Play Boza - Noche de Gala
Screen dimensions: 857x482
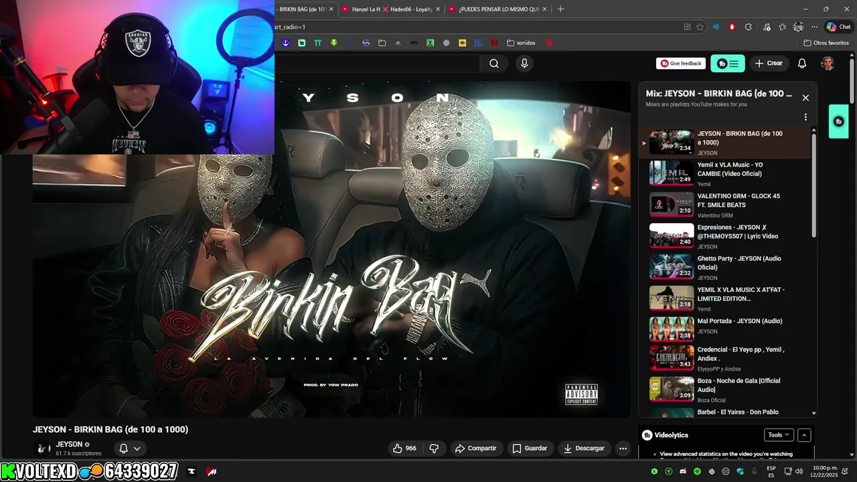click(726, 390)
